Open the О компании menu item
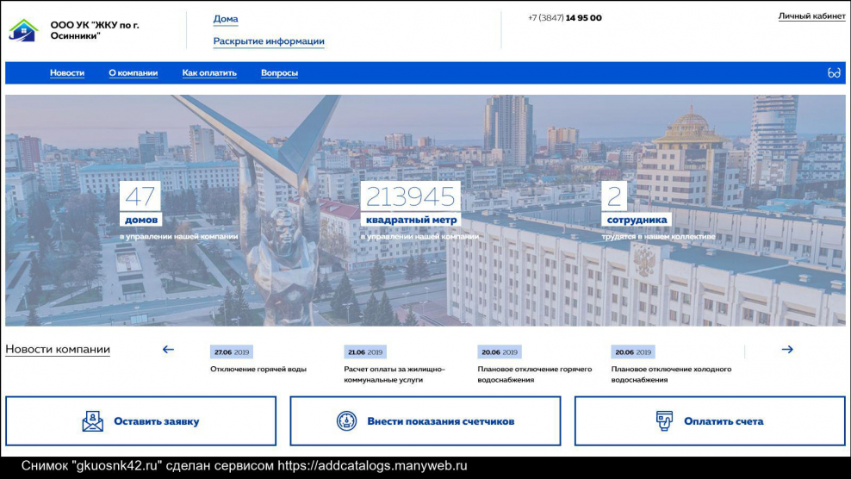The image size is (851, 479). click(x=133, y=73)
